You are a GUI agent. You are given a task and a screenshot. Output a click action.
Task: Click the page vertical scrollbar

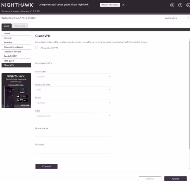click(189, 95)
